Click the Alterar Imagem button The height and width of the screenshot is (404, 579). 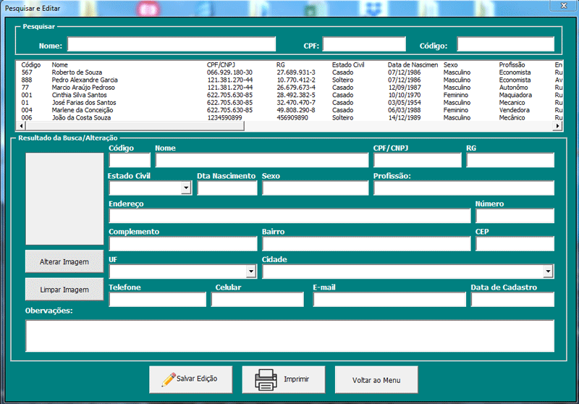(64, 261)
